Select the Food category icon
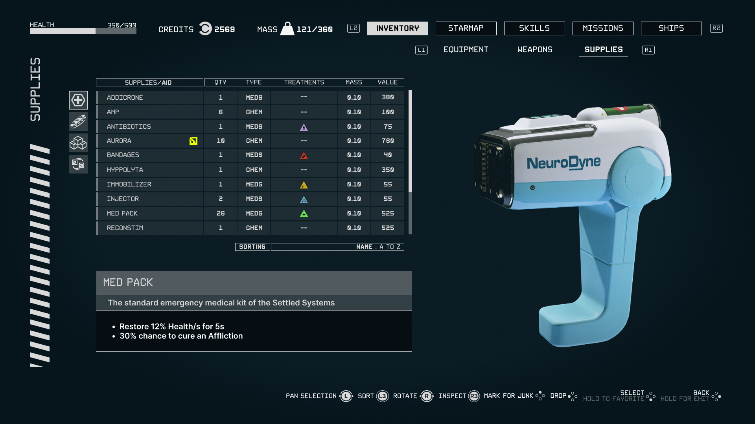The width and height of the screenshot is (755, 424). (x=78, y=121)
